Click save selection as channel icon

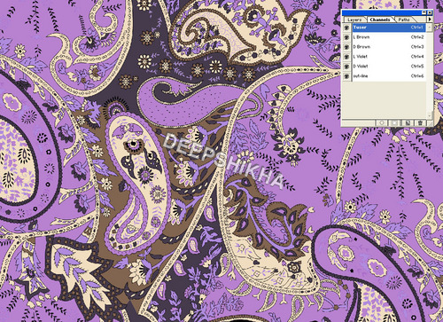pos(394,123)
